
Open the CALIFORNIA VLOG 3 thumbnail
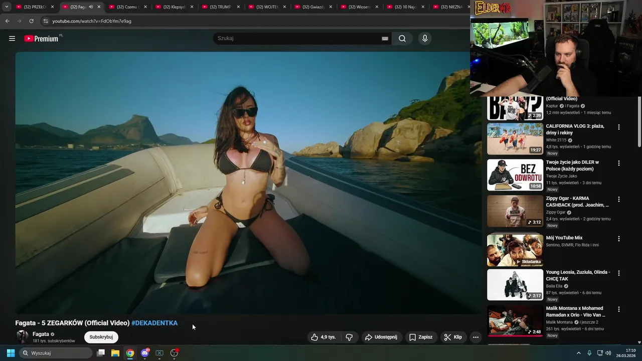pyautogui.click(x=515, y=139)
